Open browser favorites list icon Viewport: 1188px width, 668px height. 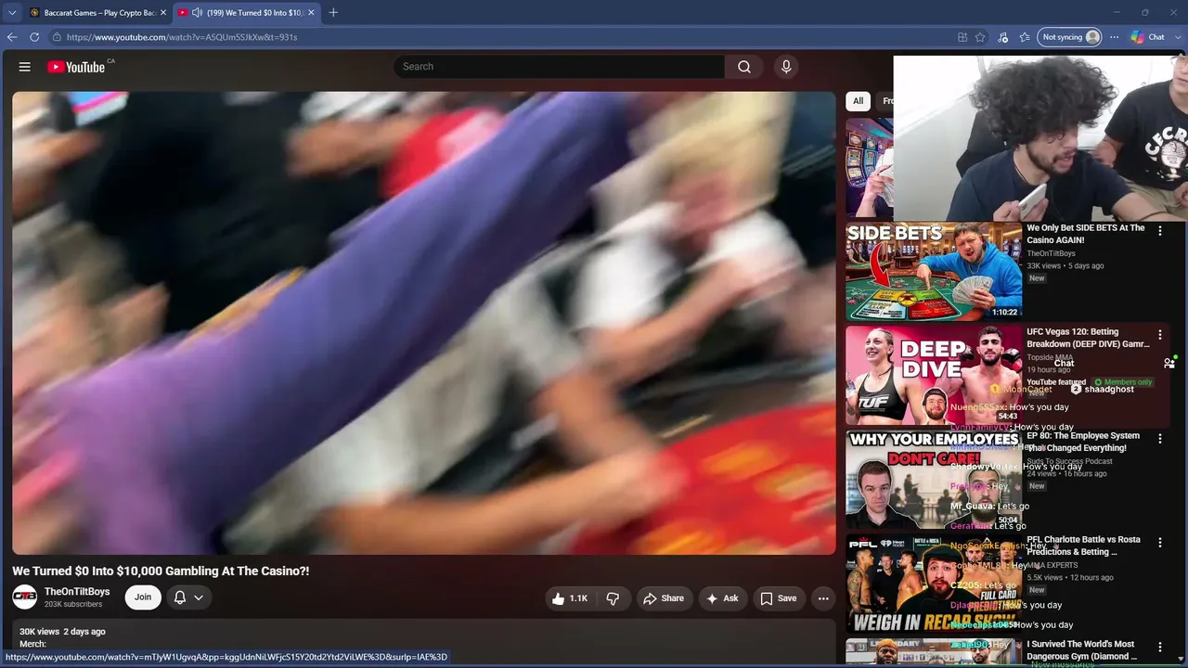pyautogui.click(x=1025, y=37)
